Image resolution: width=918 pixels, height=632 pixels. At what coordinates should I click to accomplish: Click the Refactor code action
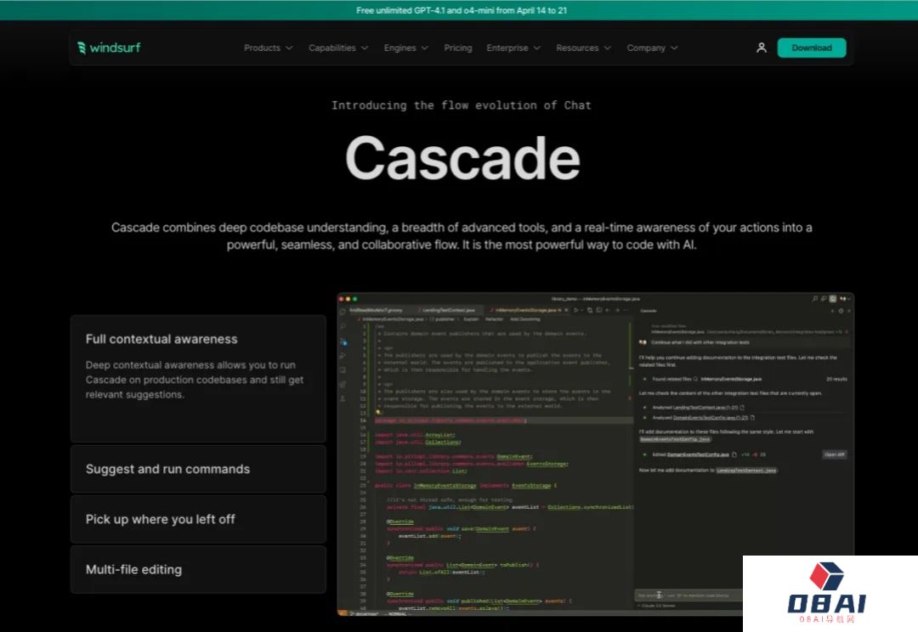[494, 319]
